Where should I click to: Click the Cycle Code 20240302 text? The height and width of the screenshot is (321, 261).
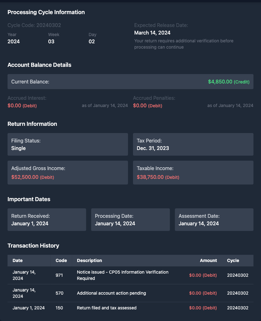point(34,25)
